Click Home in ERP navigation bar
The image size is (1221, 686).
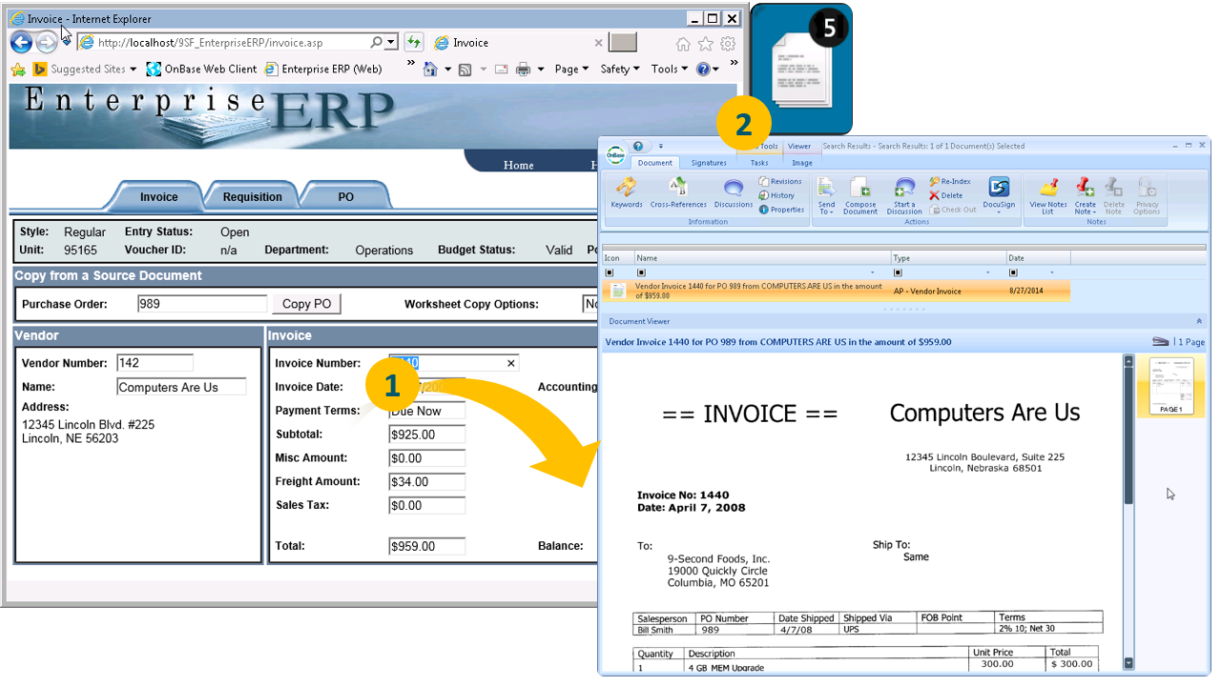tap(518, 165)
